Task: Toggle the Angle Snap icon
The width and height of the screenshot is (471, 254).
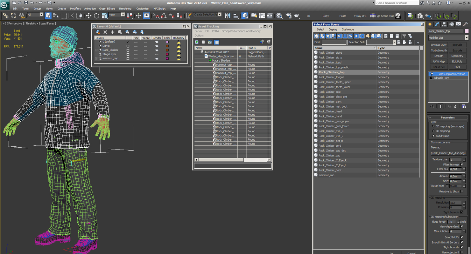Action: 164,15
